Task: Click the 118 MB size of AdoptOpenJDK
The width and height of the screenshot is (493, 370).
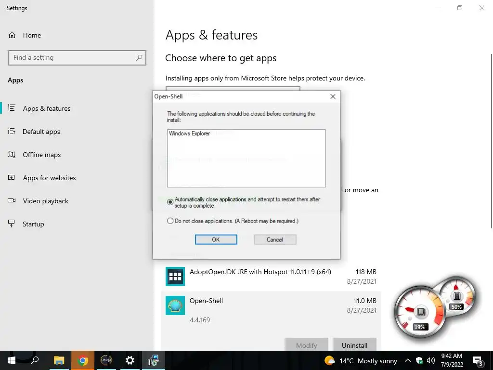Action: 366,272
